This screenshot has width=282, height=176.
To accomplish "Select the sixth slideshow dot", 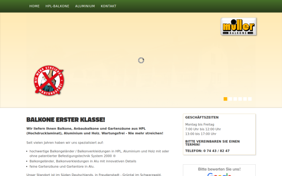I will coord(250,99).
